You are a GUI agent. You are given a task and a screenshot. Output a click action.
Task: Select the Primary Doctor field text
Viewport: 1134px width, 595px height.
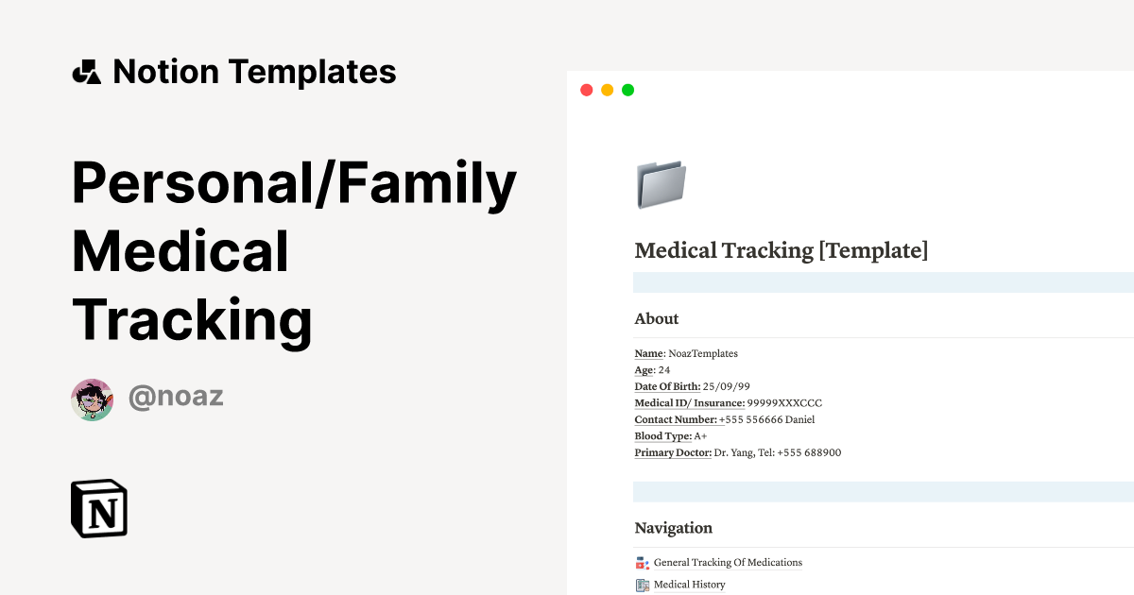pos(737,452)
